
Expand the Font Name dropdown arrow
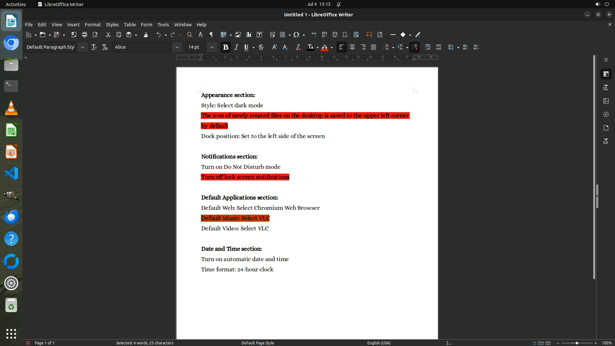pos(177,47)
